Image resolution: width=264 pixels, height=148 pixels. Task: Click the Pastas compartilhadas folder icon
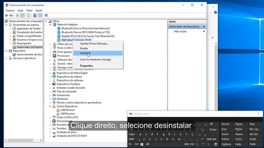click(x=14, y=36)
